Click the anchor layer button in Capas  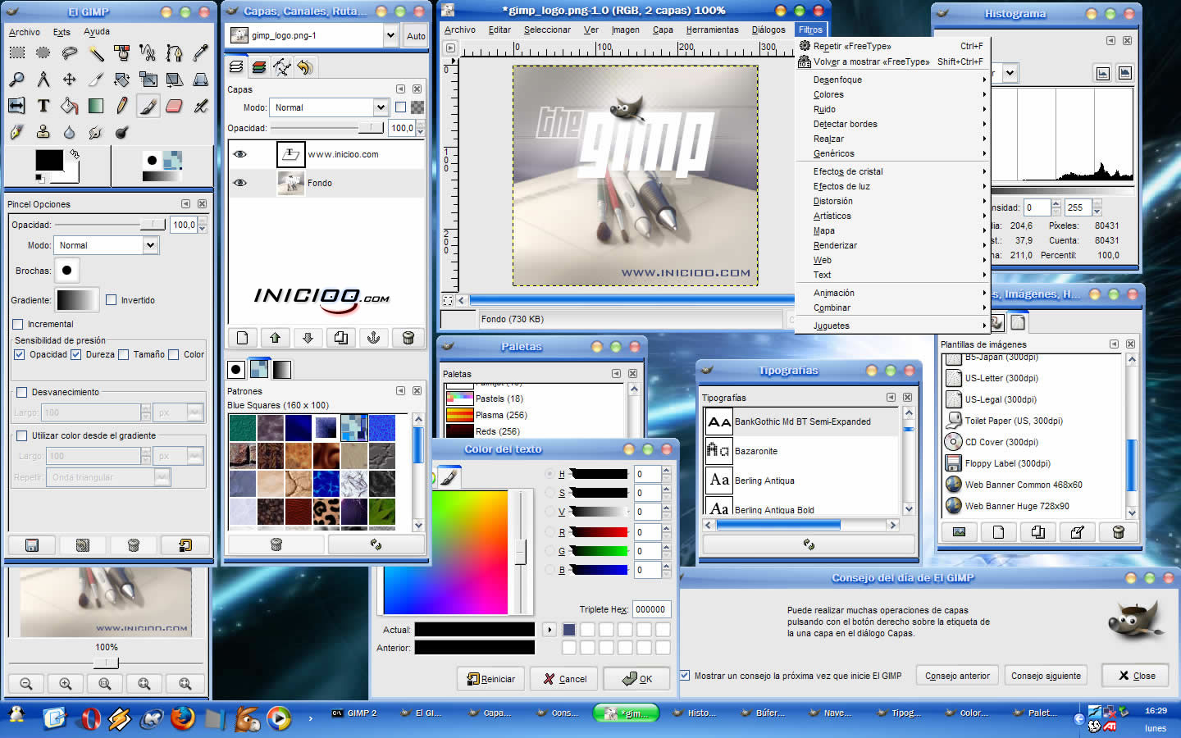374,337
